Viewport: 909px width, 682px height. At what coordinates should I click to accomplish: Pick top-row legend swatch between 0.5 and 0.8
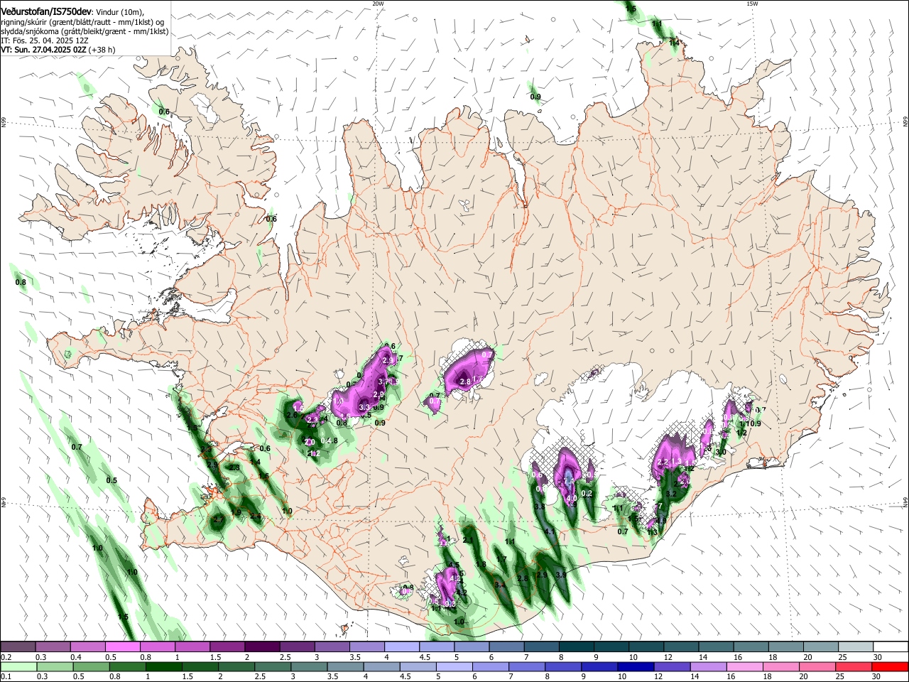pyautogui.click(x=123, y=647)
